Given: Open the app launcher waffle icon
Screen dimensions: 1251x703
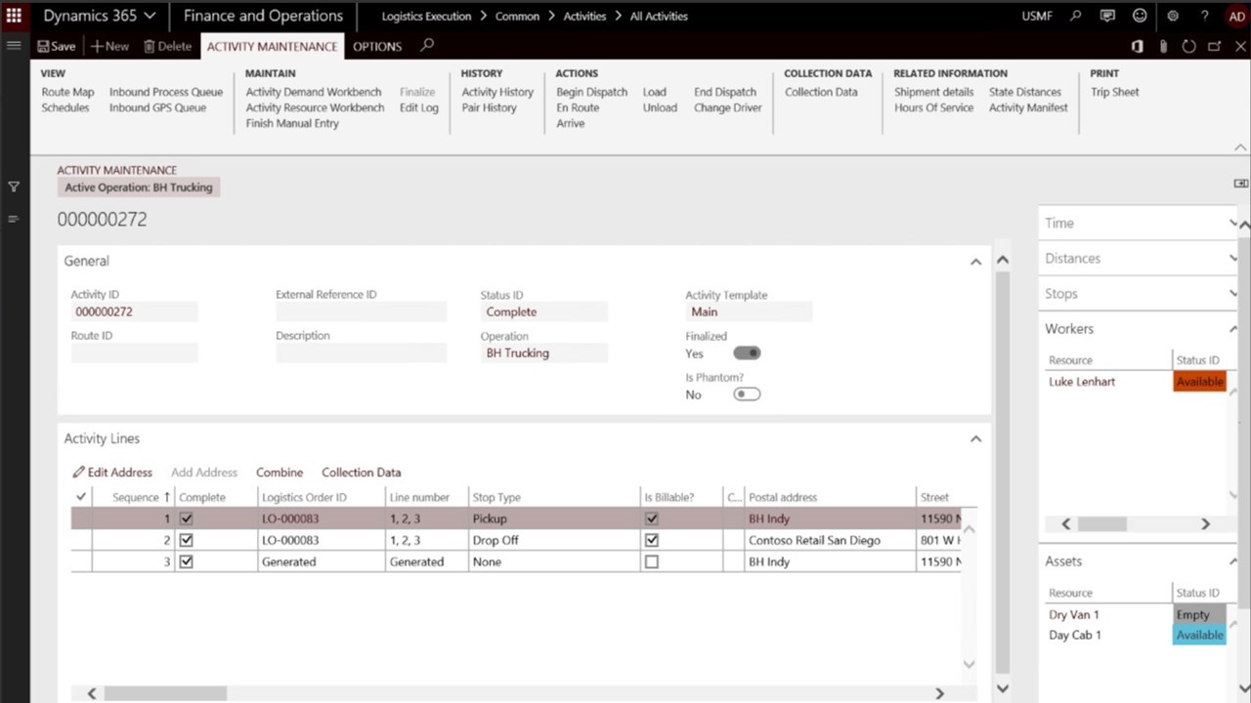Looking at the screenshot, I should [14, 16].
